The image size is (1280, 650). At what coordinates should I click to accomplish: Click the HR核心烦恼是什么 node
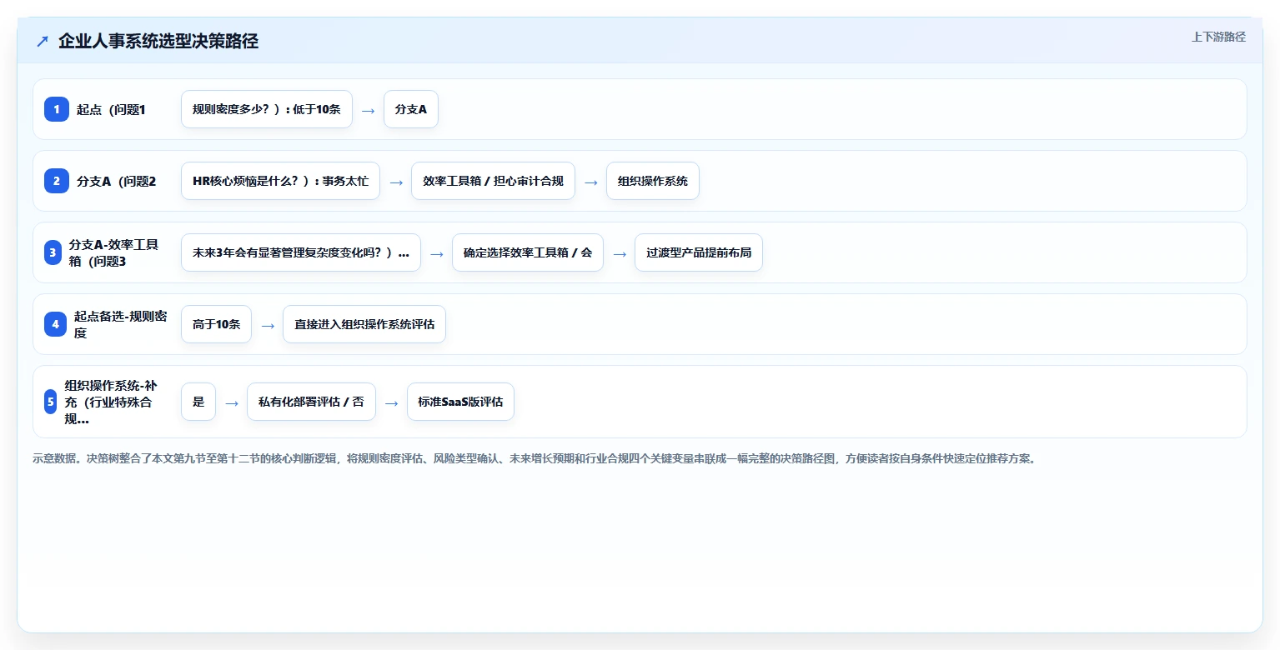tap(280, 181)
